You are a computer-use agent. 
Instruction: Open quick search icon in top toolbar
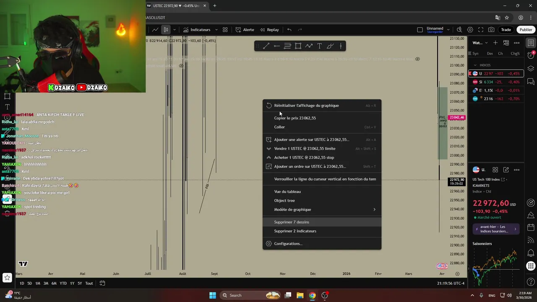point(459,30)
